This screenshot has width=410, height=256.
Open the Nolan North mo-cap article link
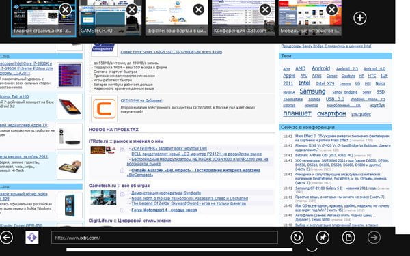pyautogui.click(x=189, y=198)
